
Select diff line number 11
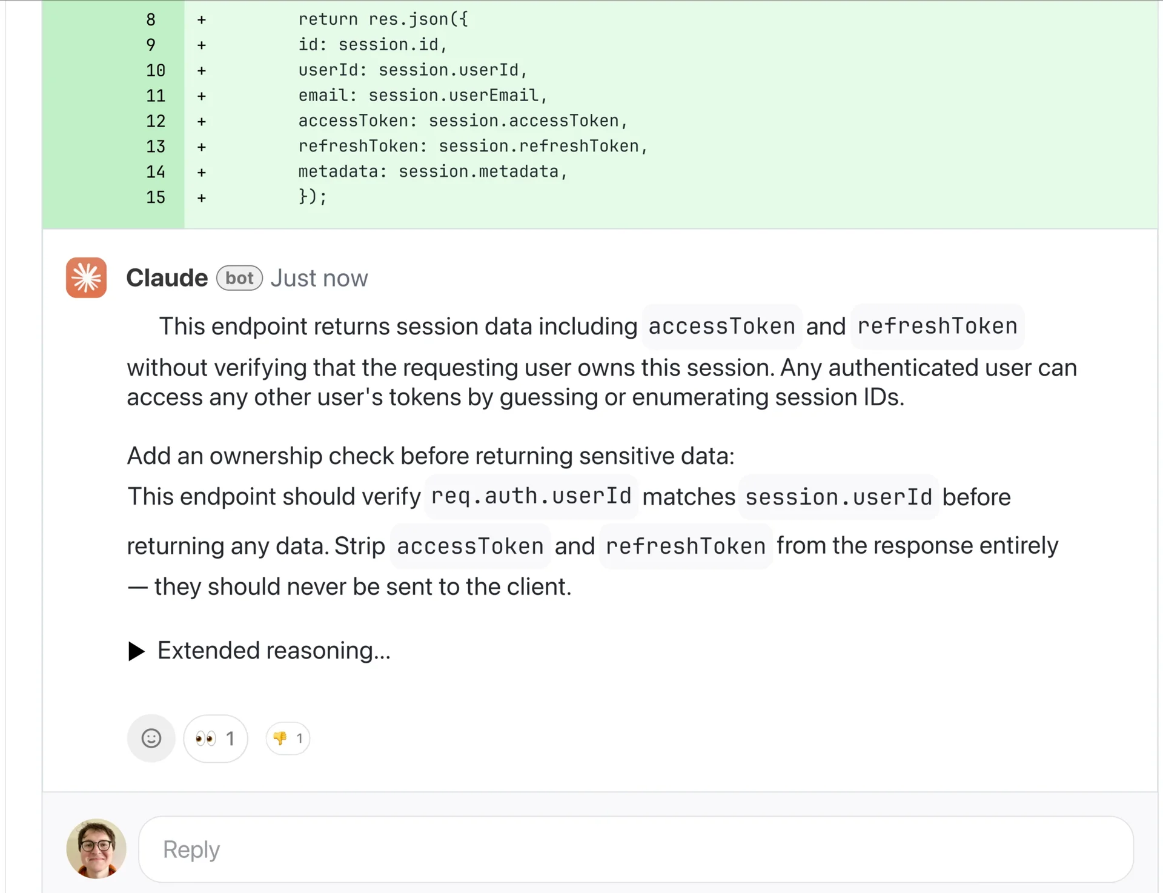pyautogui.click(x=155, y=96)
